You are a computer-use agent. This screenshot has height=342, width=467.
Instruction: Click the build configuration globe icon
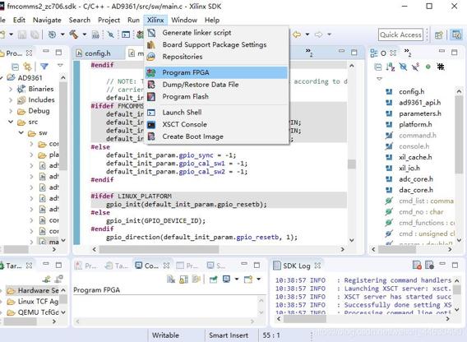(52, 35)
